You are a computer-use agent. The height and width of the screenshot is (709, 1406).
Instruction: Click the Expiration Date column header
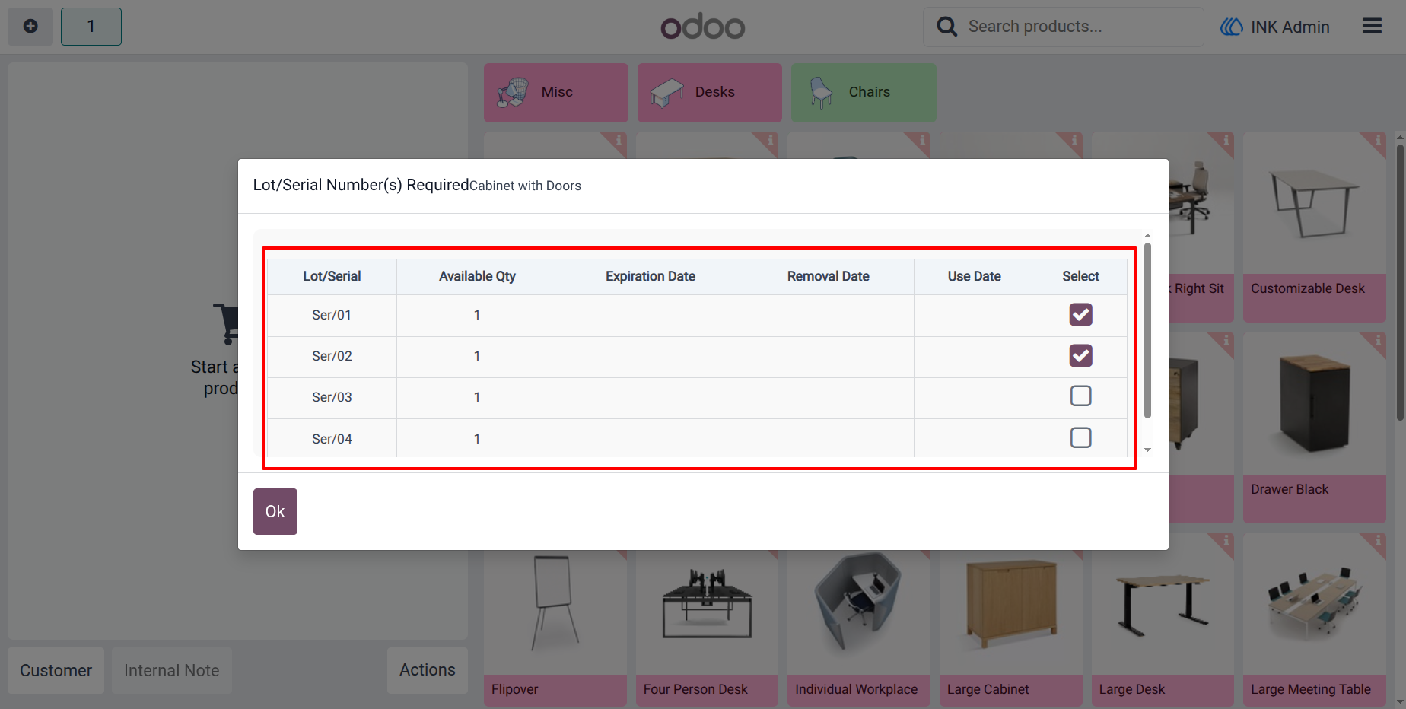tap(651, 276)
